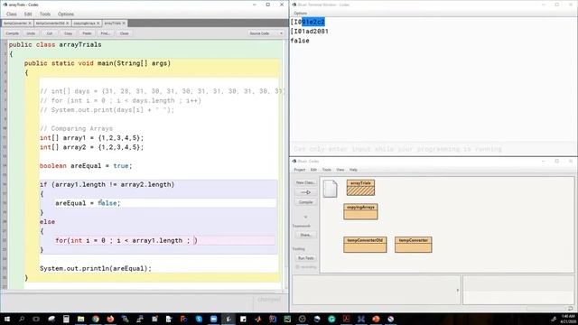The width and height of the screenshot is (578, 325).
Task: Open the editor's Options menu
Action: pyautogui.click(x=66, y=14)
